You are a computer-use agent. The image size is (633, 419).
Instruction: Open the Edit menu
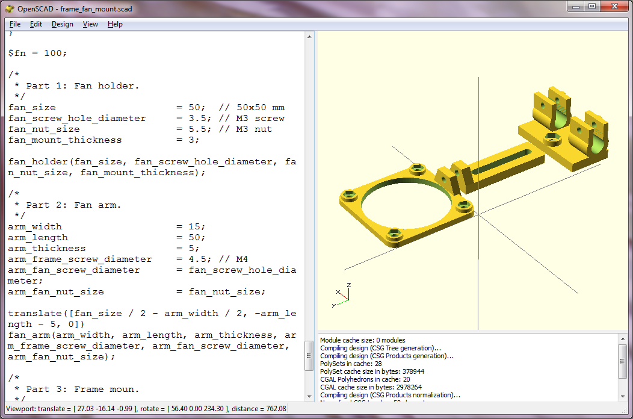pos(36,24)
